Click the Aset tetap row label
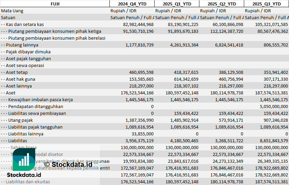This screenshot has width=289, height=185. click(x=17, y=72)
